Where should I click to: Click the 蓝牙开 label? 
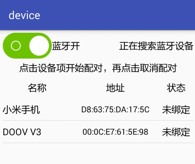point(66,46)
